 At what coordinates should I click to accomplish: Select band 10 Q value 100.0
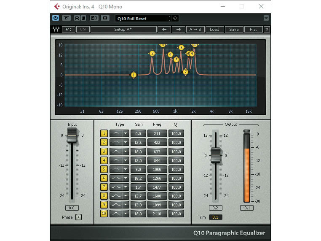(176, 214)
